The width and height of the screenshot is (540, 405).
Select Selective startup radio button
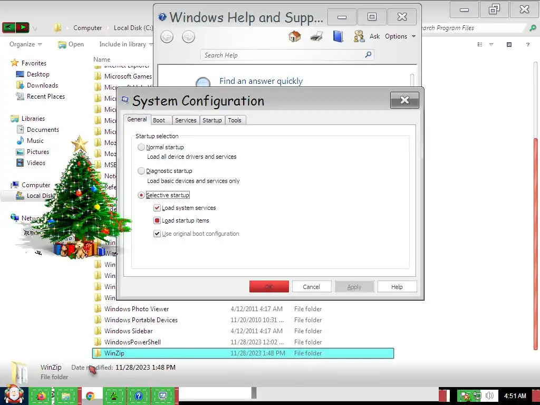coord(141,195)
